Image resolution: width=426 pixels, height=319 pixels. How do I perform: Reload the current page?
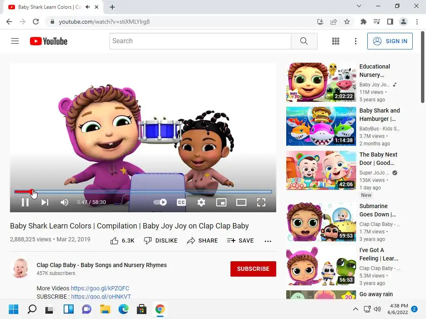click(x=36, y=22)
